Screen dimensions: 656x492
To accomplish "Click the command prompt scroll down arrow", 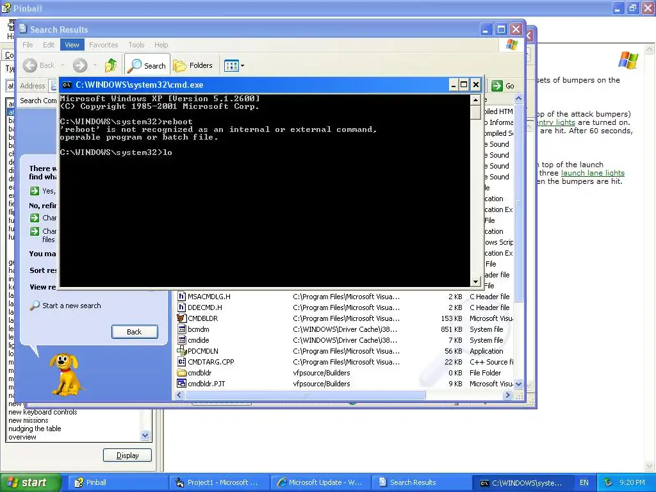I will [x=475, y=282].
